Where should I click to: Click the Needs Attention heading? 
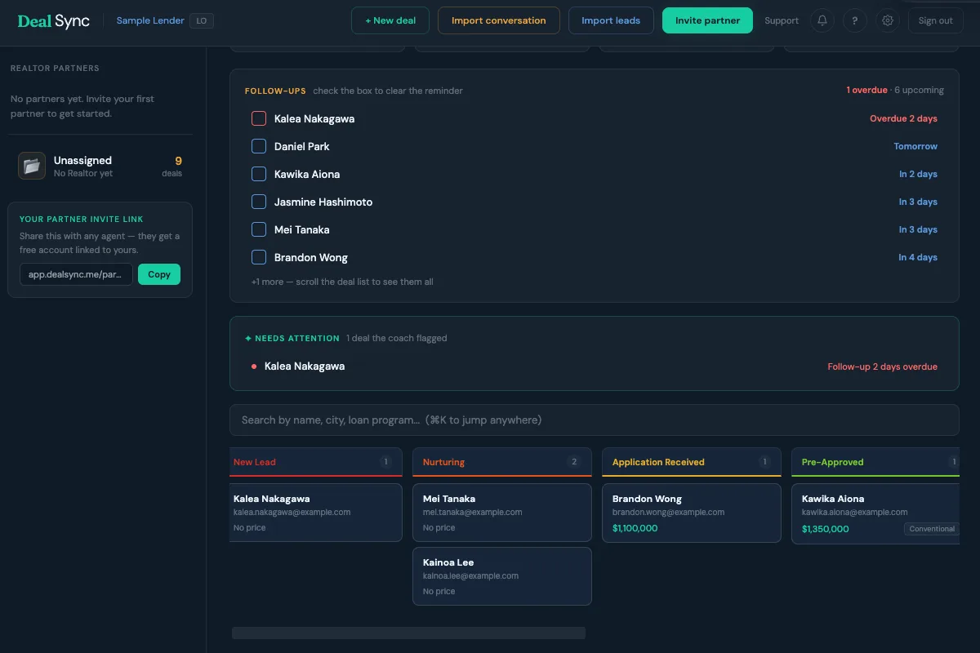coord(292,338)
